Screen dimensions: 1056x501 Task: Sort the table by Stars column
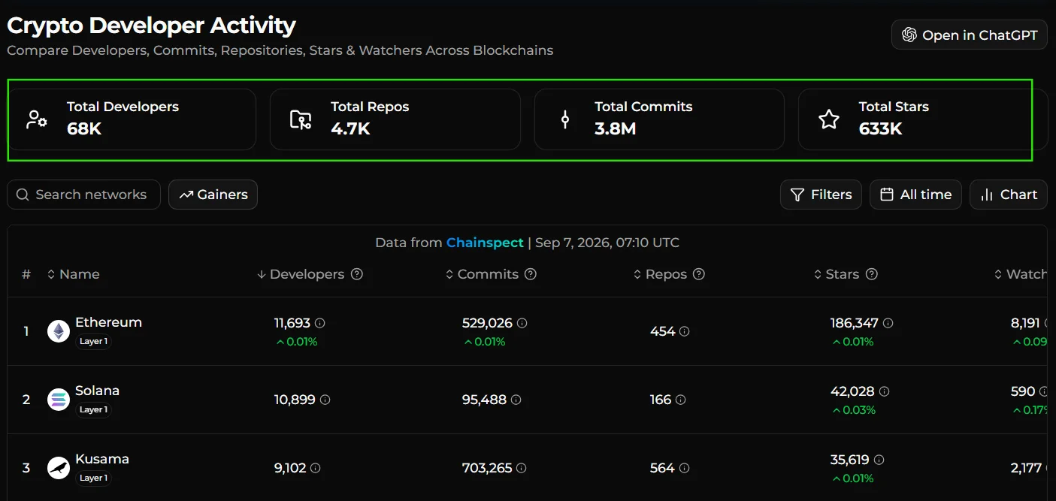tap(836, 274)
